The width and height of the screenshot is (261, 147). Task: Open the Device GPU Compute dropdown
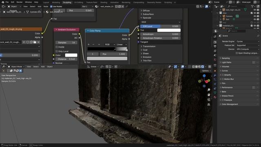click(x=248, y=49)
